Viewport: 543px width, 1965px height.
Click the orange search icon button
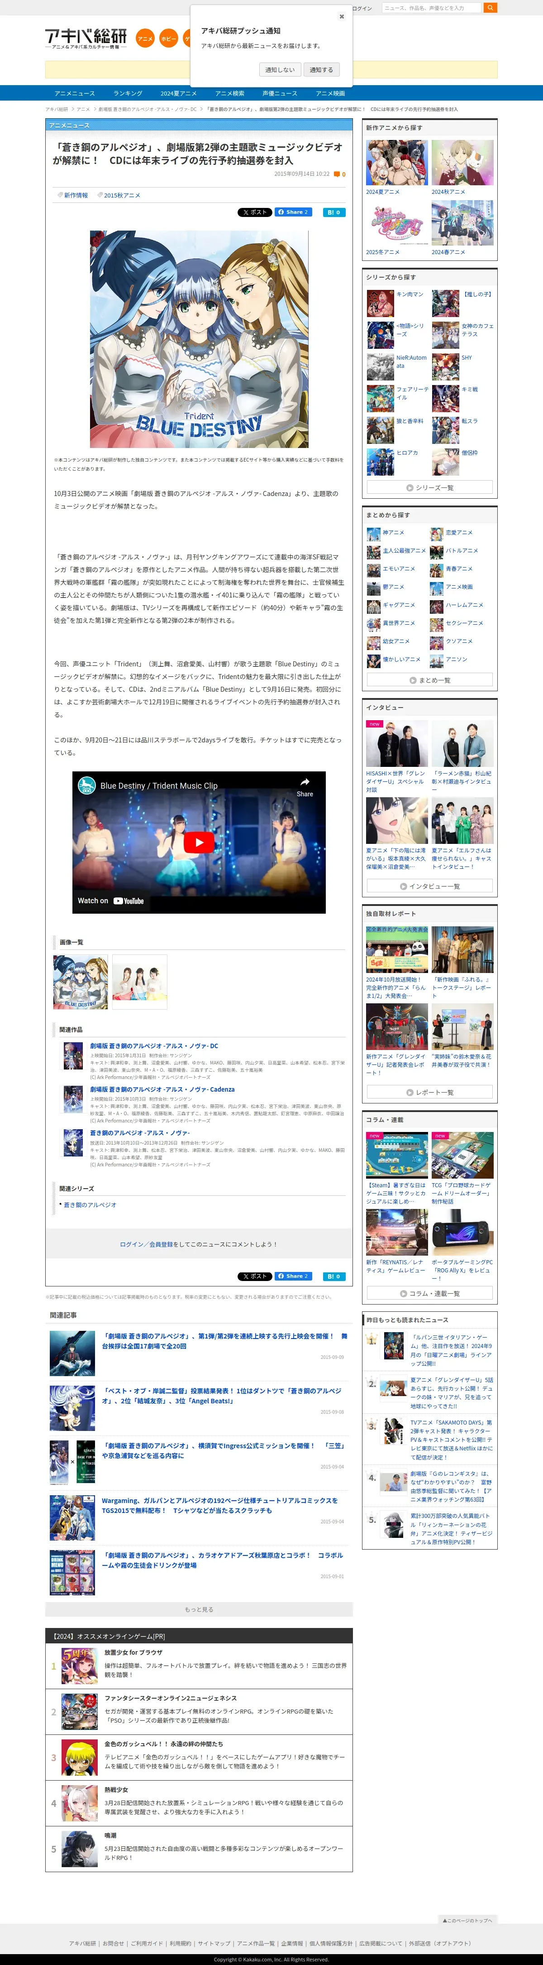[x=491, y=8]
